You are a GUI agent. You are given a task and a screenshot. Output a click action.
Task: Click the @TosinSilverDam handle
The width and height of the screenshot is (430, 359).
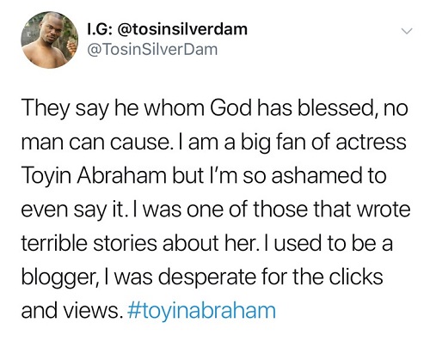coord(152,50)
